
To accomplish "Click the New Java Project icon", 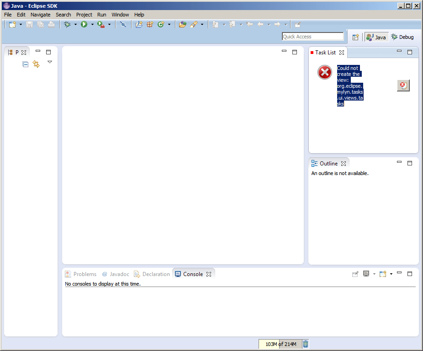I will [x=139, y=25].
